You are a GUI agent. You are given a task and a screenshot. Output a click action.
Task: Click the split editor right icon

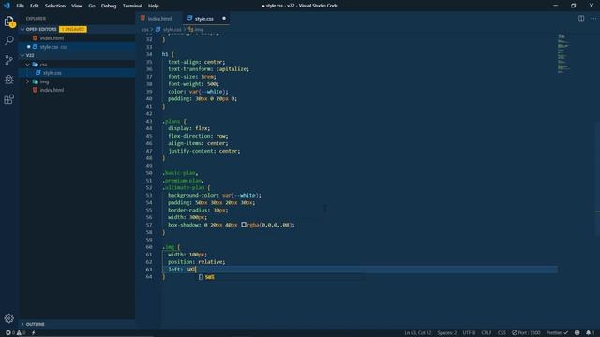pos(581,19)
